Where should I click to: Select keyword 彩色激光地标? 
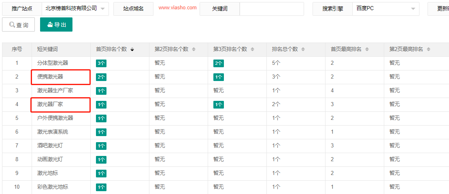(x=53, y=187)
